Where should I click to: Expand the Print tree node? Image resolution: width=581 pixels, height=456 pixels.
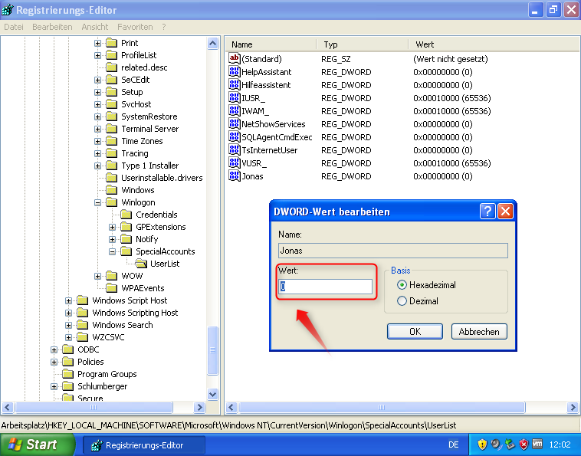[x=97, y=43]
